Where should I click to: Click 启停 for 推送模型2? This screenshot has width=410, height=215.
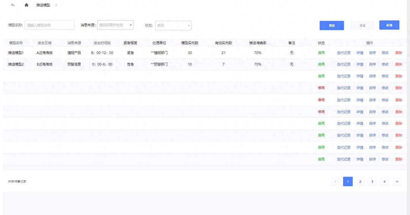(x=373, y=64)
